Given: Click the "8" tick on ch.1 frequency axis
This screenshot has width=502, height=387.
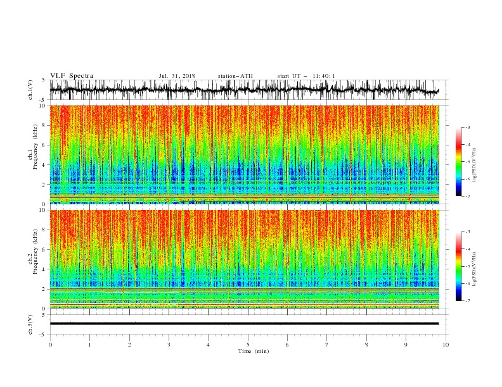Looking at the screenshot, I should [x=45, y=125].
